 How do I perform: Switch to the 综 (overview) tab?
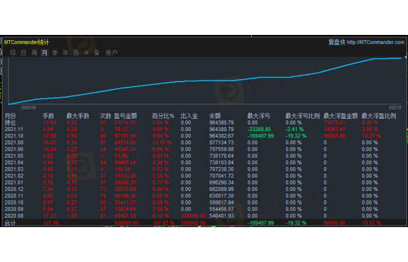pyautogui.click(x=13, y=53)
